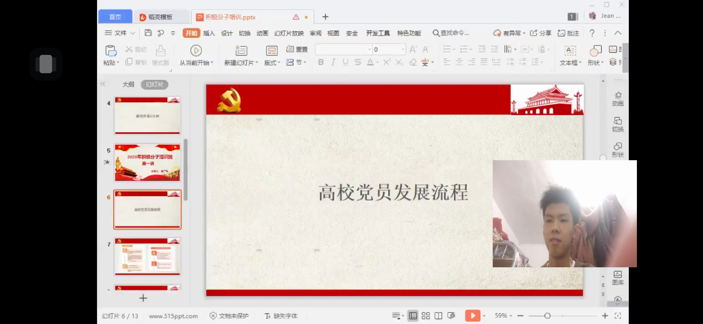Open the Animation side panel icon
Screen dimensions: 703x324
point(618,98)
